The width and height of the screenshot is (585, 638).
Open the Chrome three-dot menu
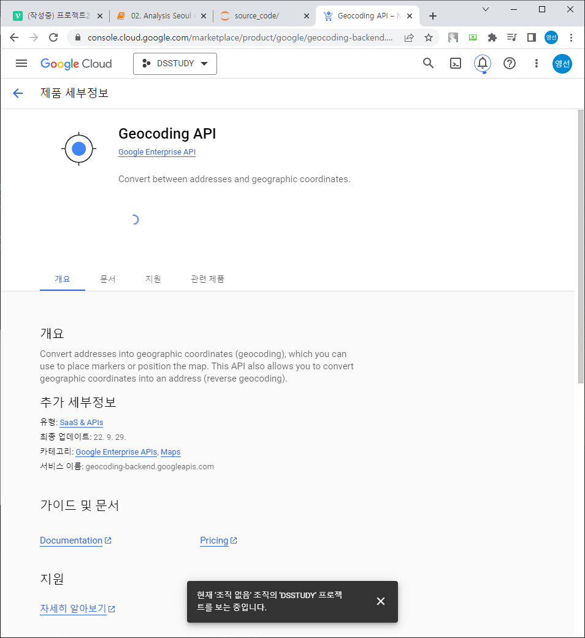point(571,38)
